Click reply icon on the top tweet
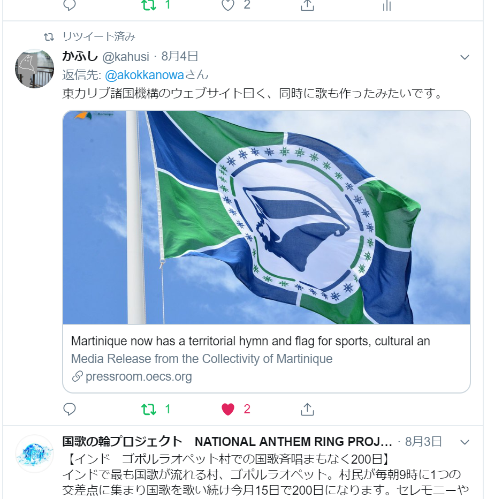 pos(70,5)
